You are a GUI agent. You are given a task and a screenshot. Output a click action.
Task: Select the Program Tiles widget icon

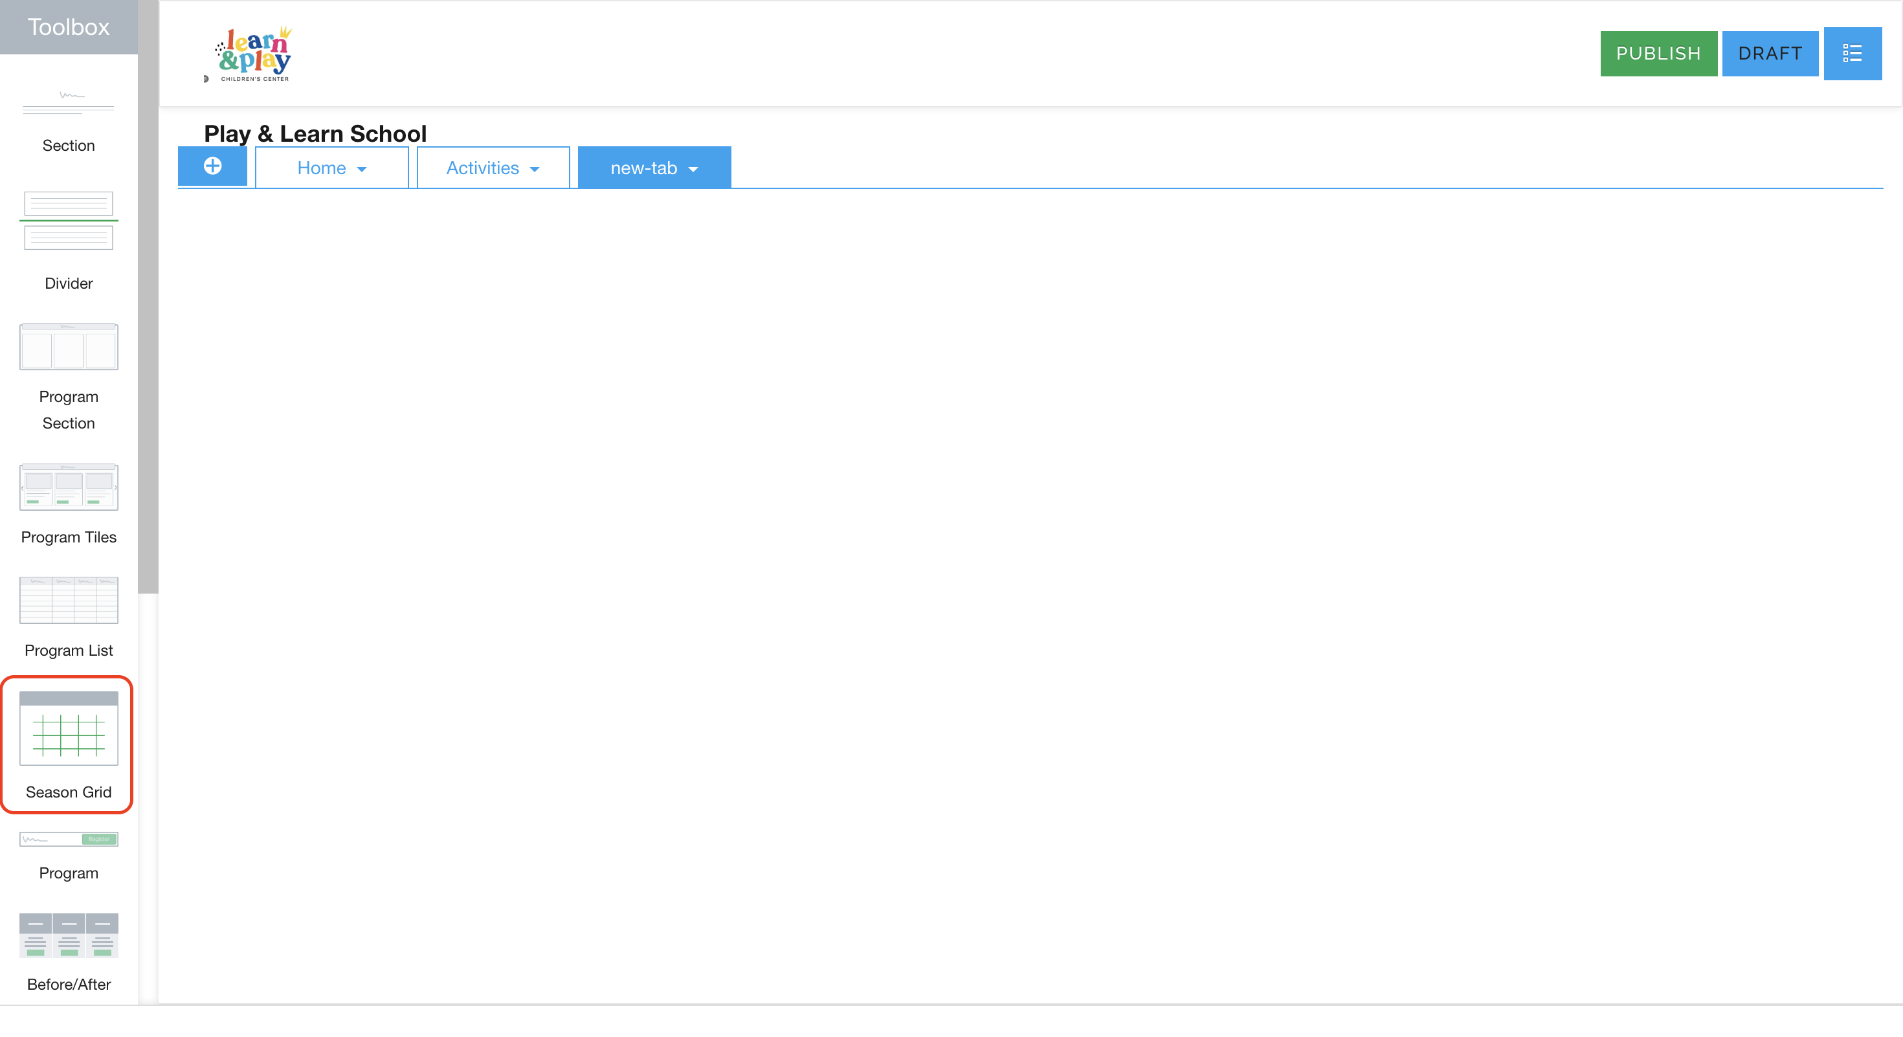(x=68, y=487)
